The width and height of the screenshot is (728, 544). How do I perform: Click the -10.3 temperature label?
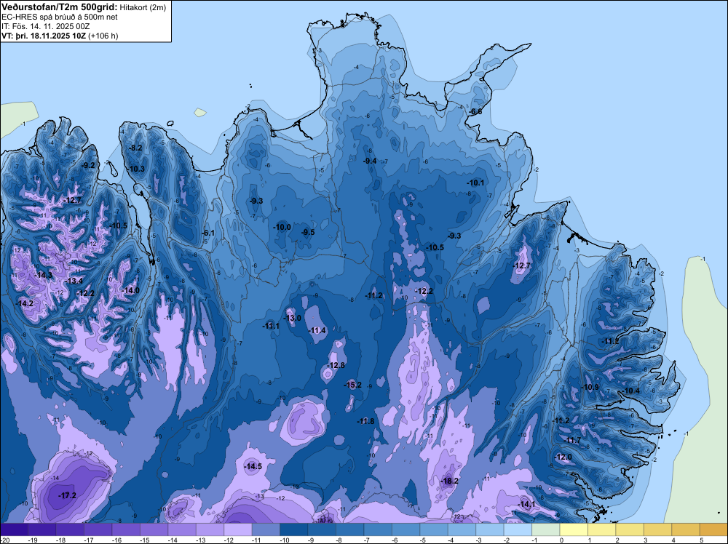(136, 169)
